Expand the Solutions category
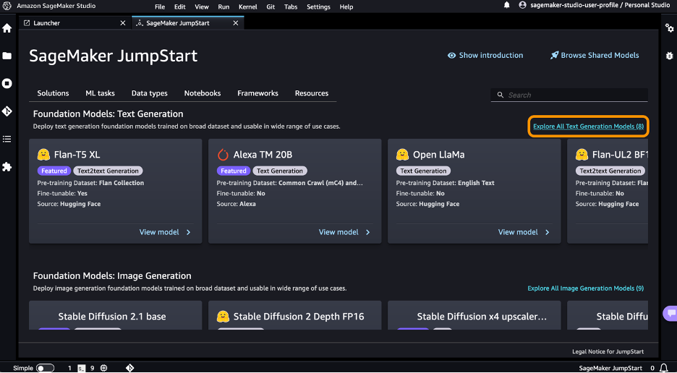This screenshot has height=373, width=677. pos(53,93)
